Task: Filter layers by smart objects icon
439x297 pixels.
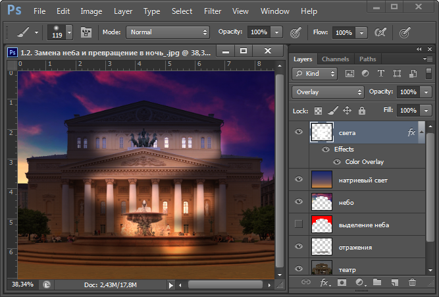Action: coord(413,73)
